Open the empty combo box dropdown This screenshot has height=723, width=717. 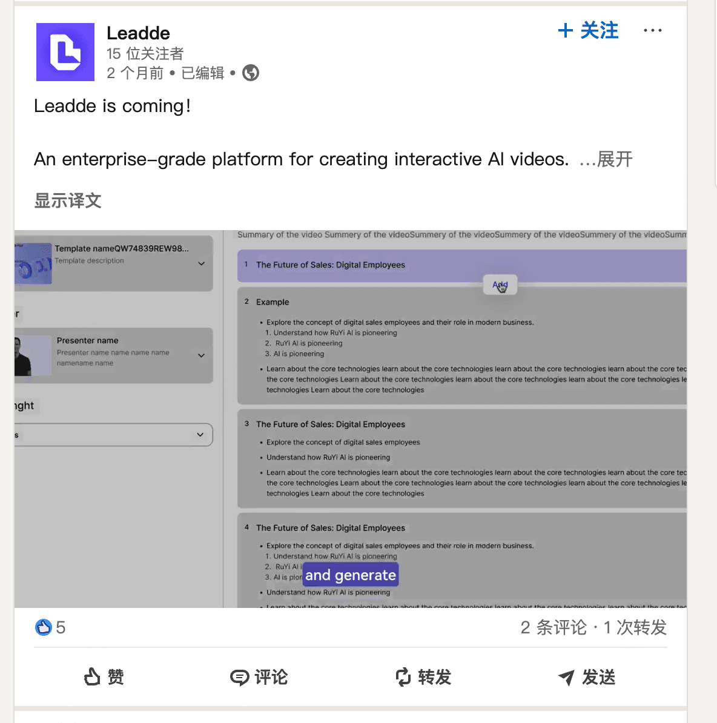click(x=113, y=435)
